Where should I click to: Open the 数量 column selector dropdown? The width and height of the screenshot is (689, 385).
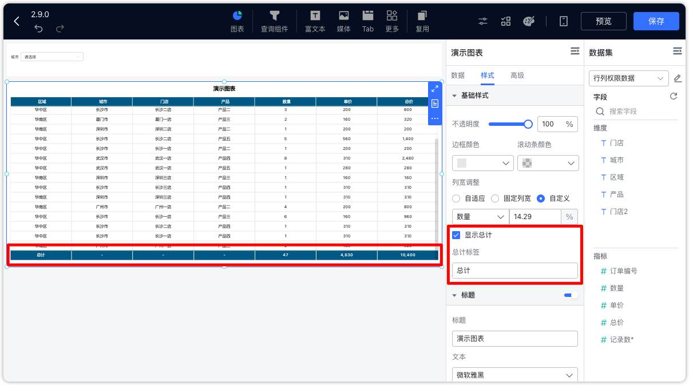(x=480, y=217)
